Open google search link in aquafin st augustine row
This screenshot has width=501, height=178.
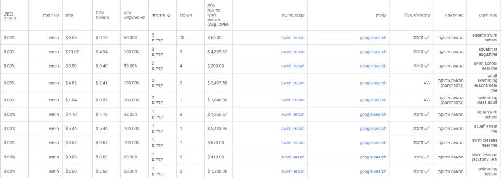pyautogui.click(x=373, y=52)
